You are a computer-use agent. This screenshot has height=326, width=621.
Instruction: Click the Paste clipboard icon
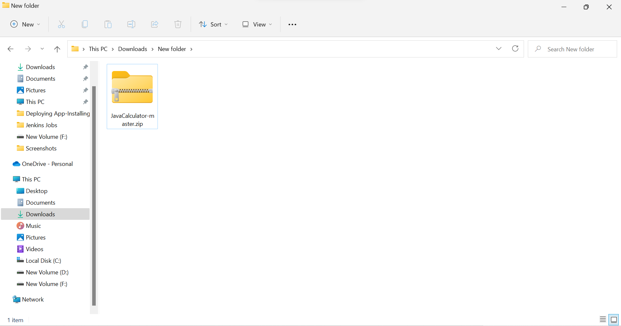(x=108, y=25)
